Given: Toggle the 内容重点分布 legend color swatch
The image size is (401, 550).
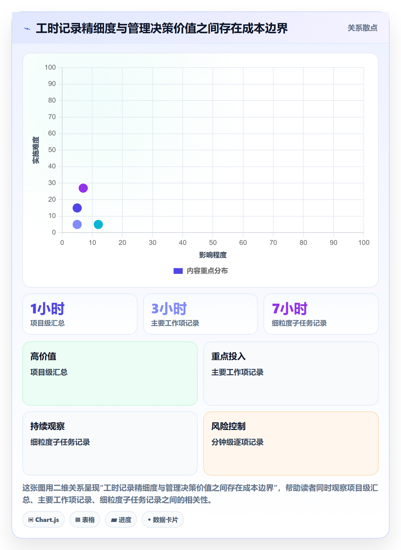Looking at the screenshot, I should coord(178,271).
